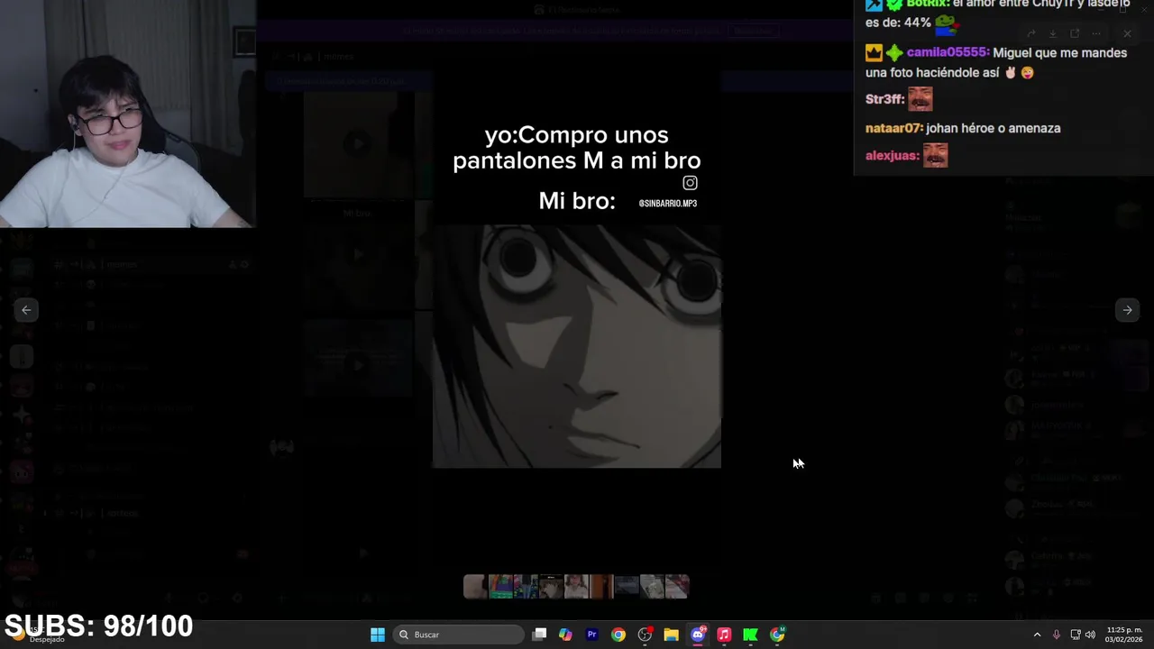The image size is (1154, 649).
Task: Open the Windows Start menu
Action: pyautogui.click(x=378, y=635)
